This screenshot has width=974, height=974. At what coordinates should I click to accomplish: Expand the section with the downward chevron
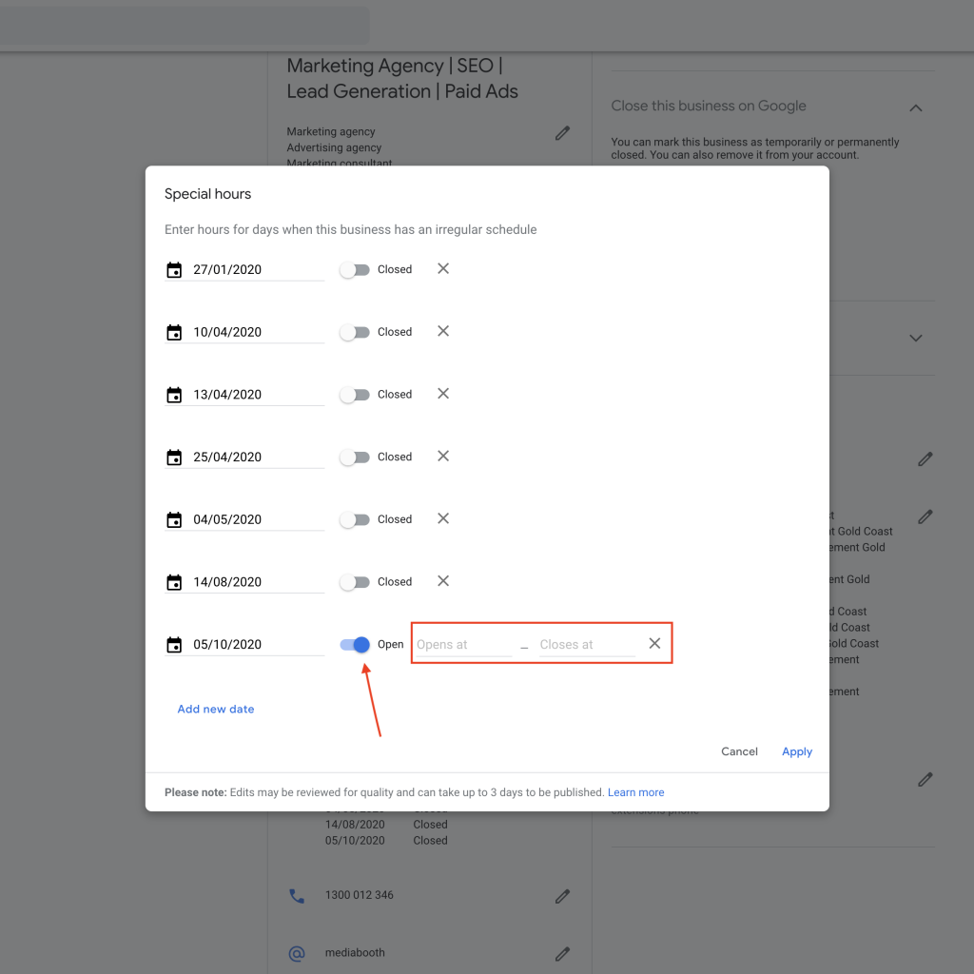click(915, 338)
